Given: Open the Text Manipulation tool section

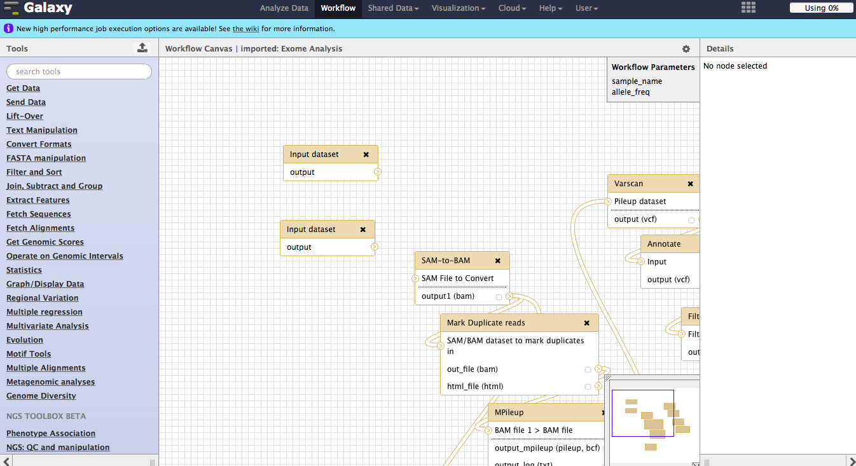Looking at the screenshot, I should (x=42, y=130).
